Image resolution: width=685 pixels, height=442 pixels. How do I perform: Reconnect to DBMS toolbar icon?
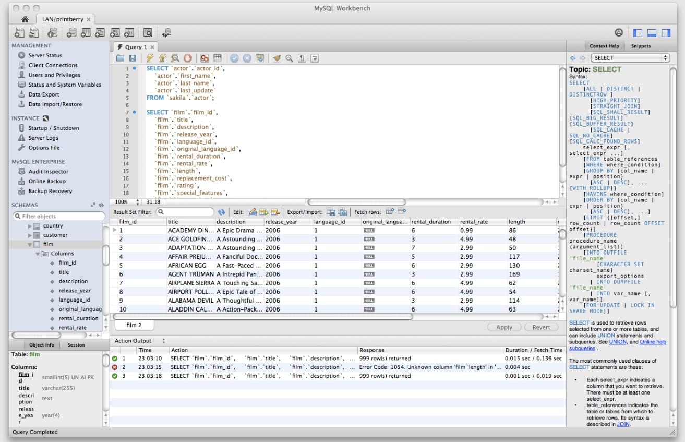tap(166, 33)
